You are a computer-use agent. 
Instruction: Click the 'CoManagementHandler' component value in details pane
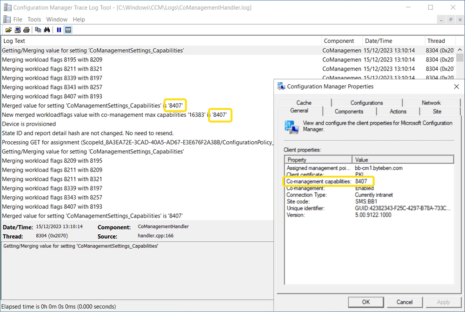tap(163, 226)
